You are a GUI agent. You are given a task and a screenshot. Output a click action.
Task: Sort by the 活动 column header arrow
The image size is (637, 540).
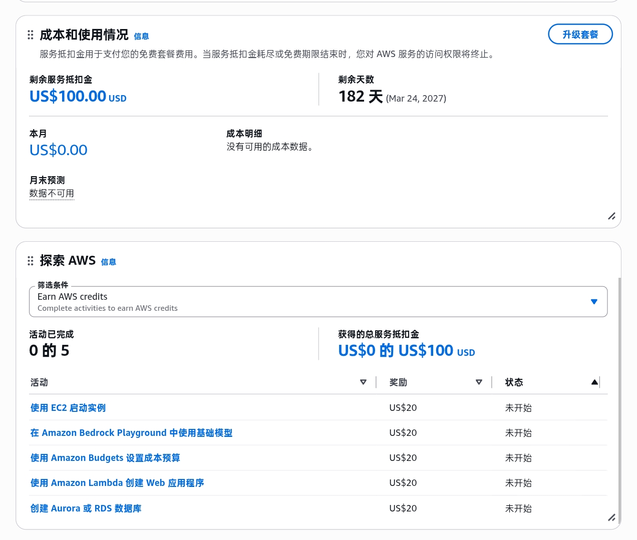pyautogui.click(x=364, y=382)
